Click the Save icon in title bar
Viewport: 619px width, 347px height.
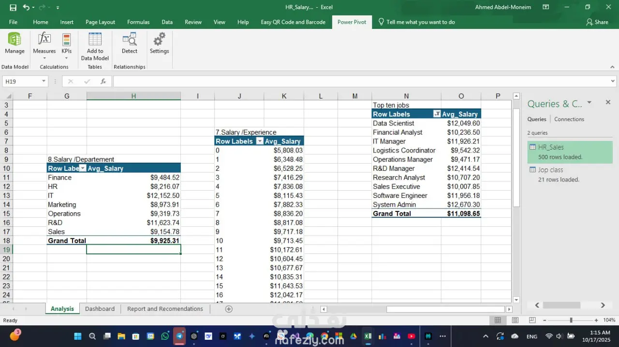[x=13, y=7]
